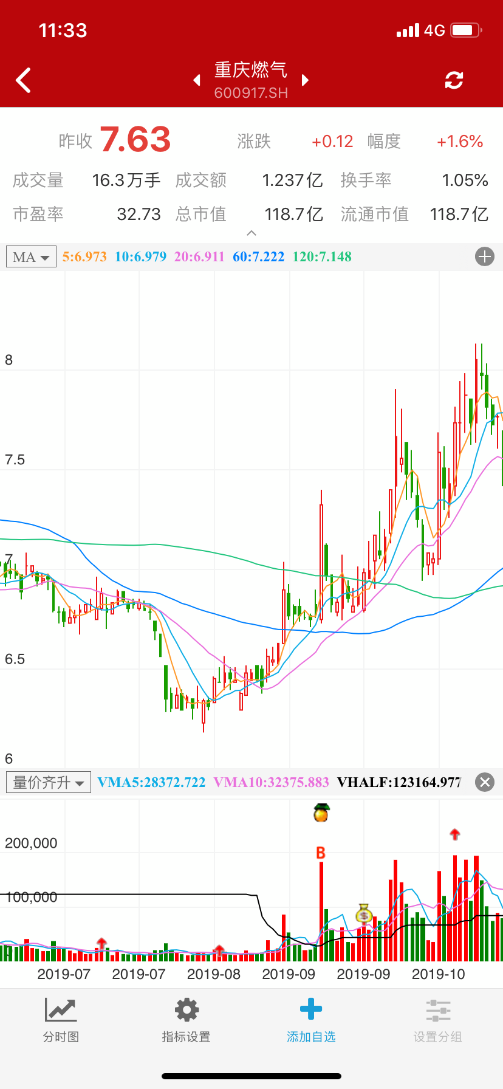Tap the VMA10:32375.883 label
The height and width of the screenshot is (1089, 503).
coord(271,782)
